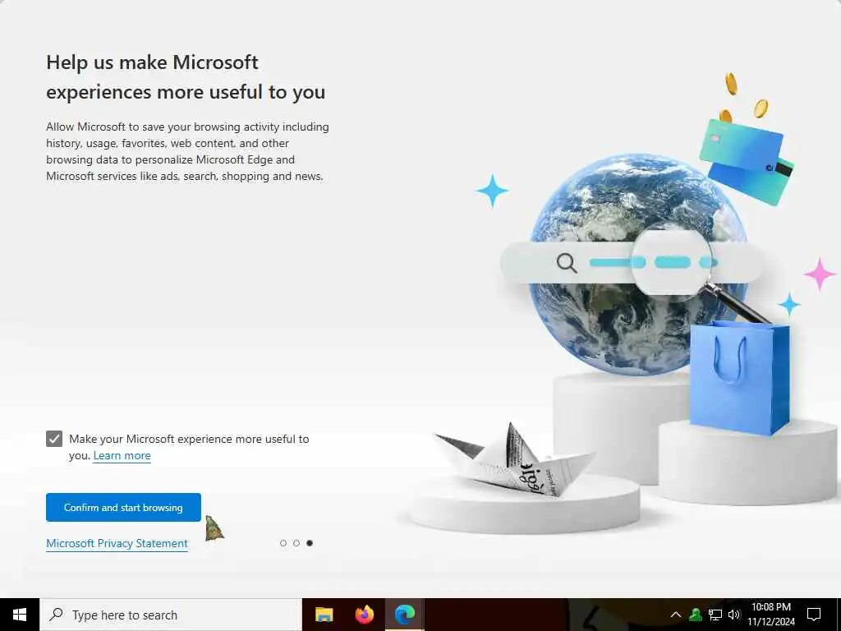Open the notification center icon

pyautogui.click(x=814, y=615)
